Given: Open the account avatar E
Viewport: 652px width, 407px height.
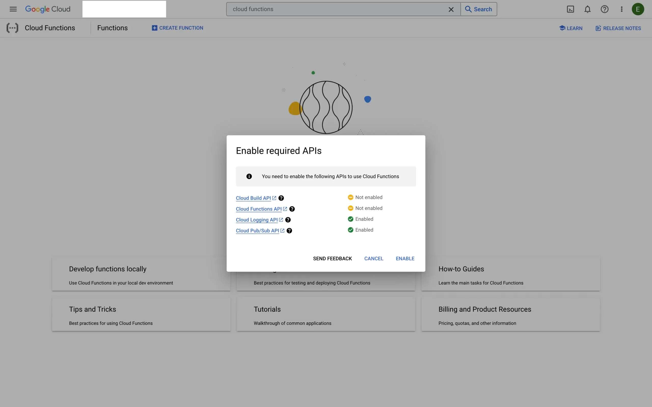Looking at the screenshot, I should (638, 9).
